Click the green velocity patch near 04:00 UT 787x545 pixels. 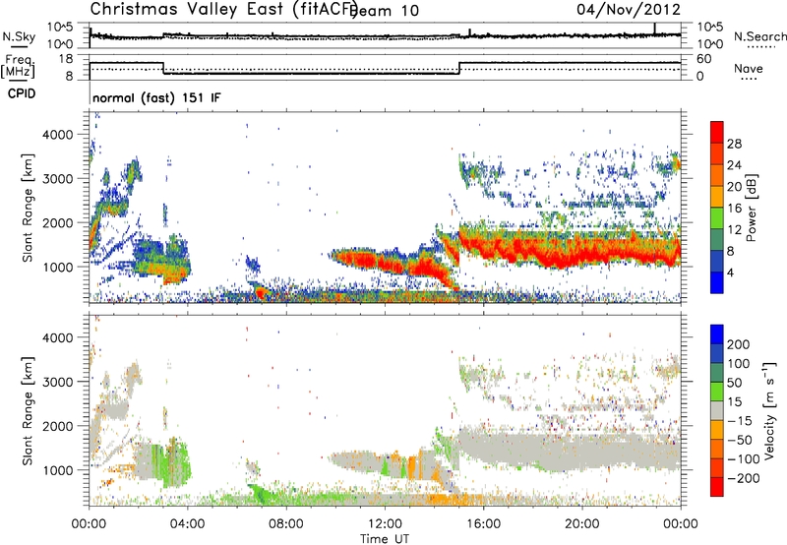click(x=177, y=464)
